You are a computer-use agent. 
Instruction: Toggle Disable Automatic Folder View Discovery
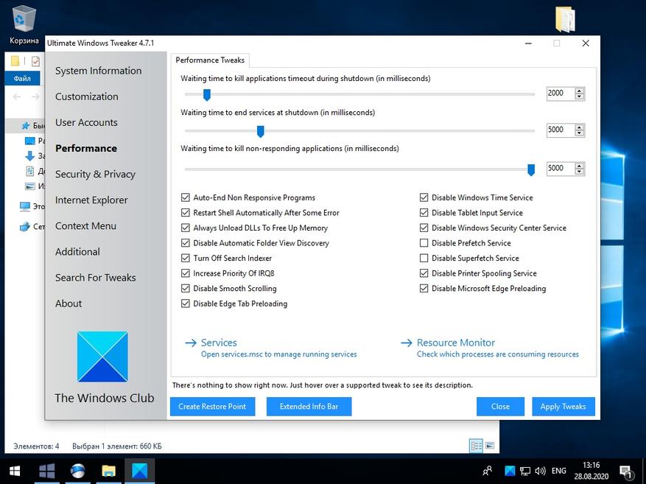tap(186, 243)
